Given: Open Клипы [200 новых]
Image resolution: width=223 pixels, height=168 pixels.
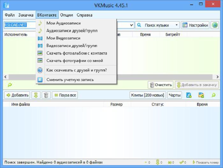Looking at the screenshot, I should coord(147,95).
